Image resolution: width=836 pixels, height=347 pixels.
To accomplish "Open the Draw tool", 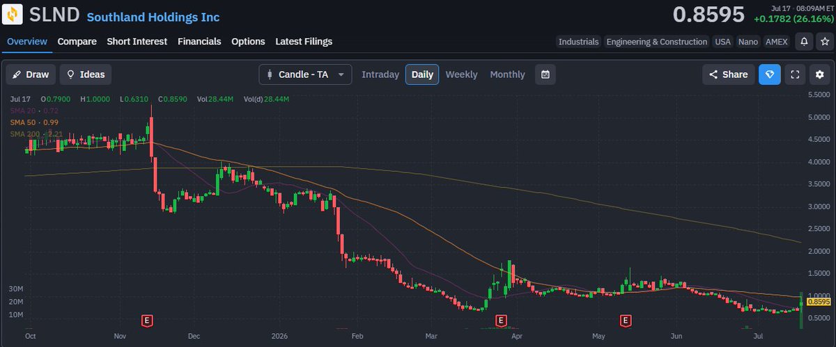I will point(31,74).
